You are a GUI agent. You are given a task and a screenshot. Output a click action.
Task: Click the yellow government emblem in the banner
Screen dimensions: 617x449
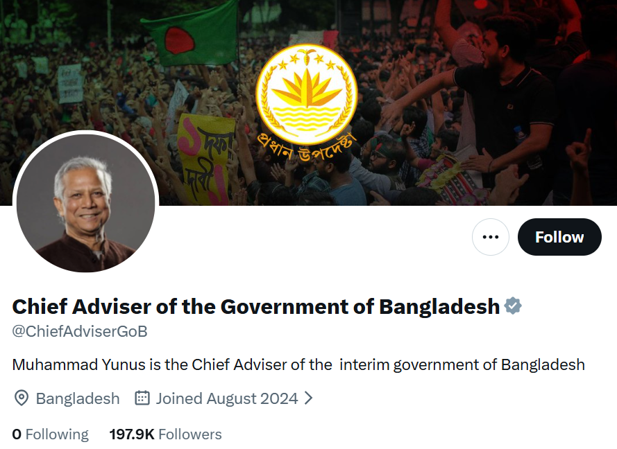pos(306,94)
